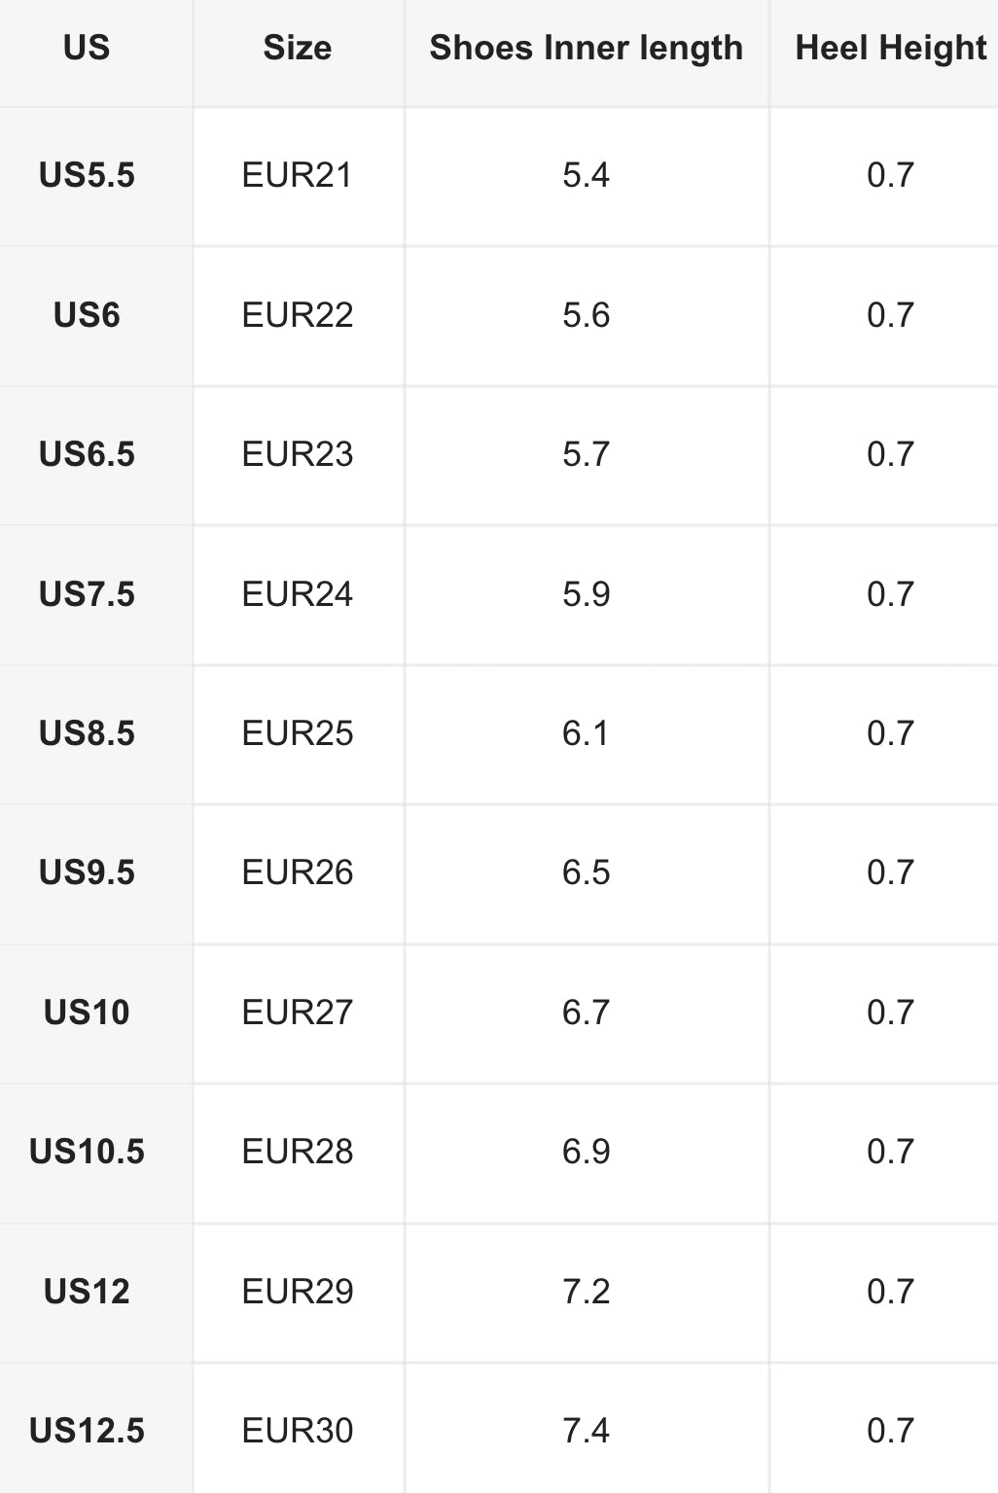Click inner length value 5.9

pyautogui.click(x=586, y=594)
